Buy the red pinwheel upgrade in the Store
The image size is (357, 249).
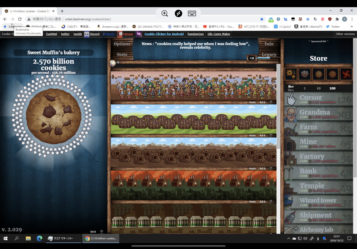(346, 74)
